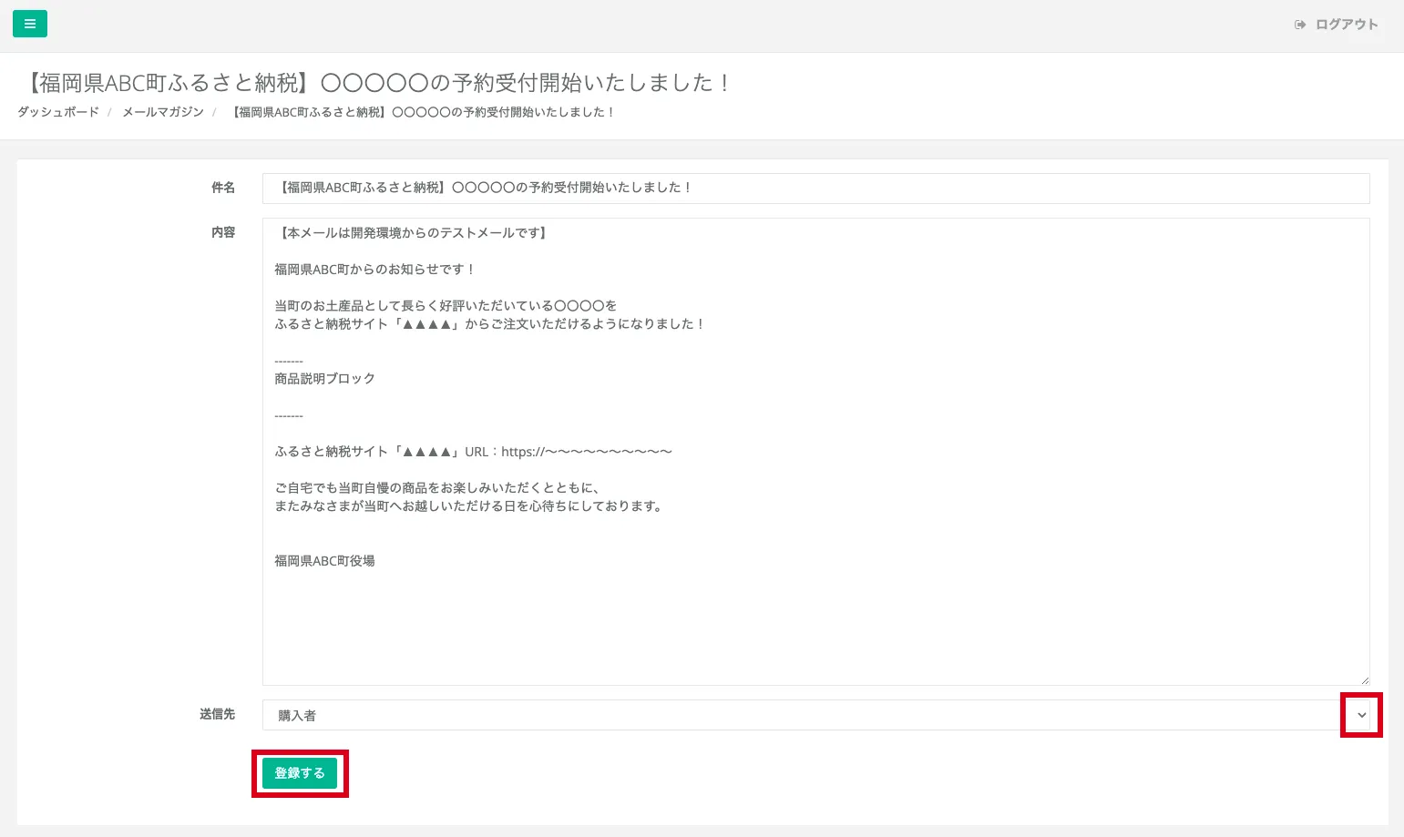This screenshot has height=837, width=1404.
Task: Place cursor on the テストメール notice line
Action: [413, 233]
